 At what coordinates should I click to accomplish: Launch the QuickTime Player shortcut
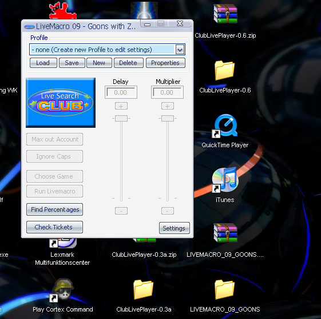225,126
